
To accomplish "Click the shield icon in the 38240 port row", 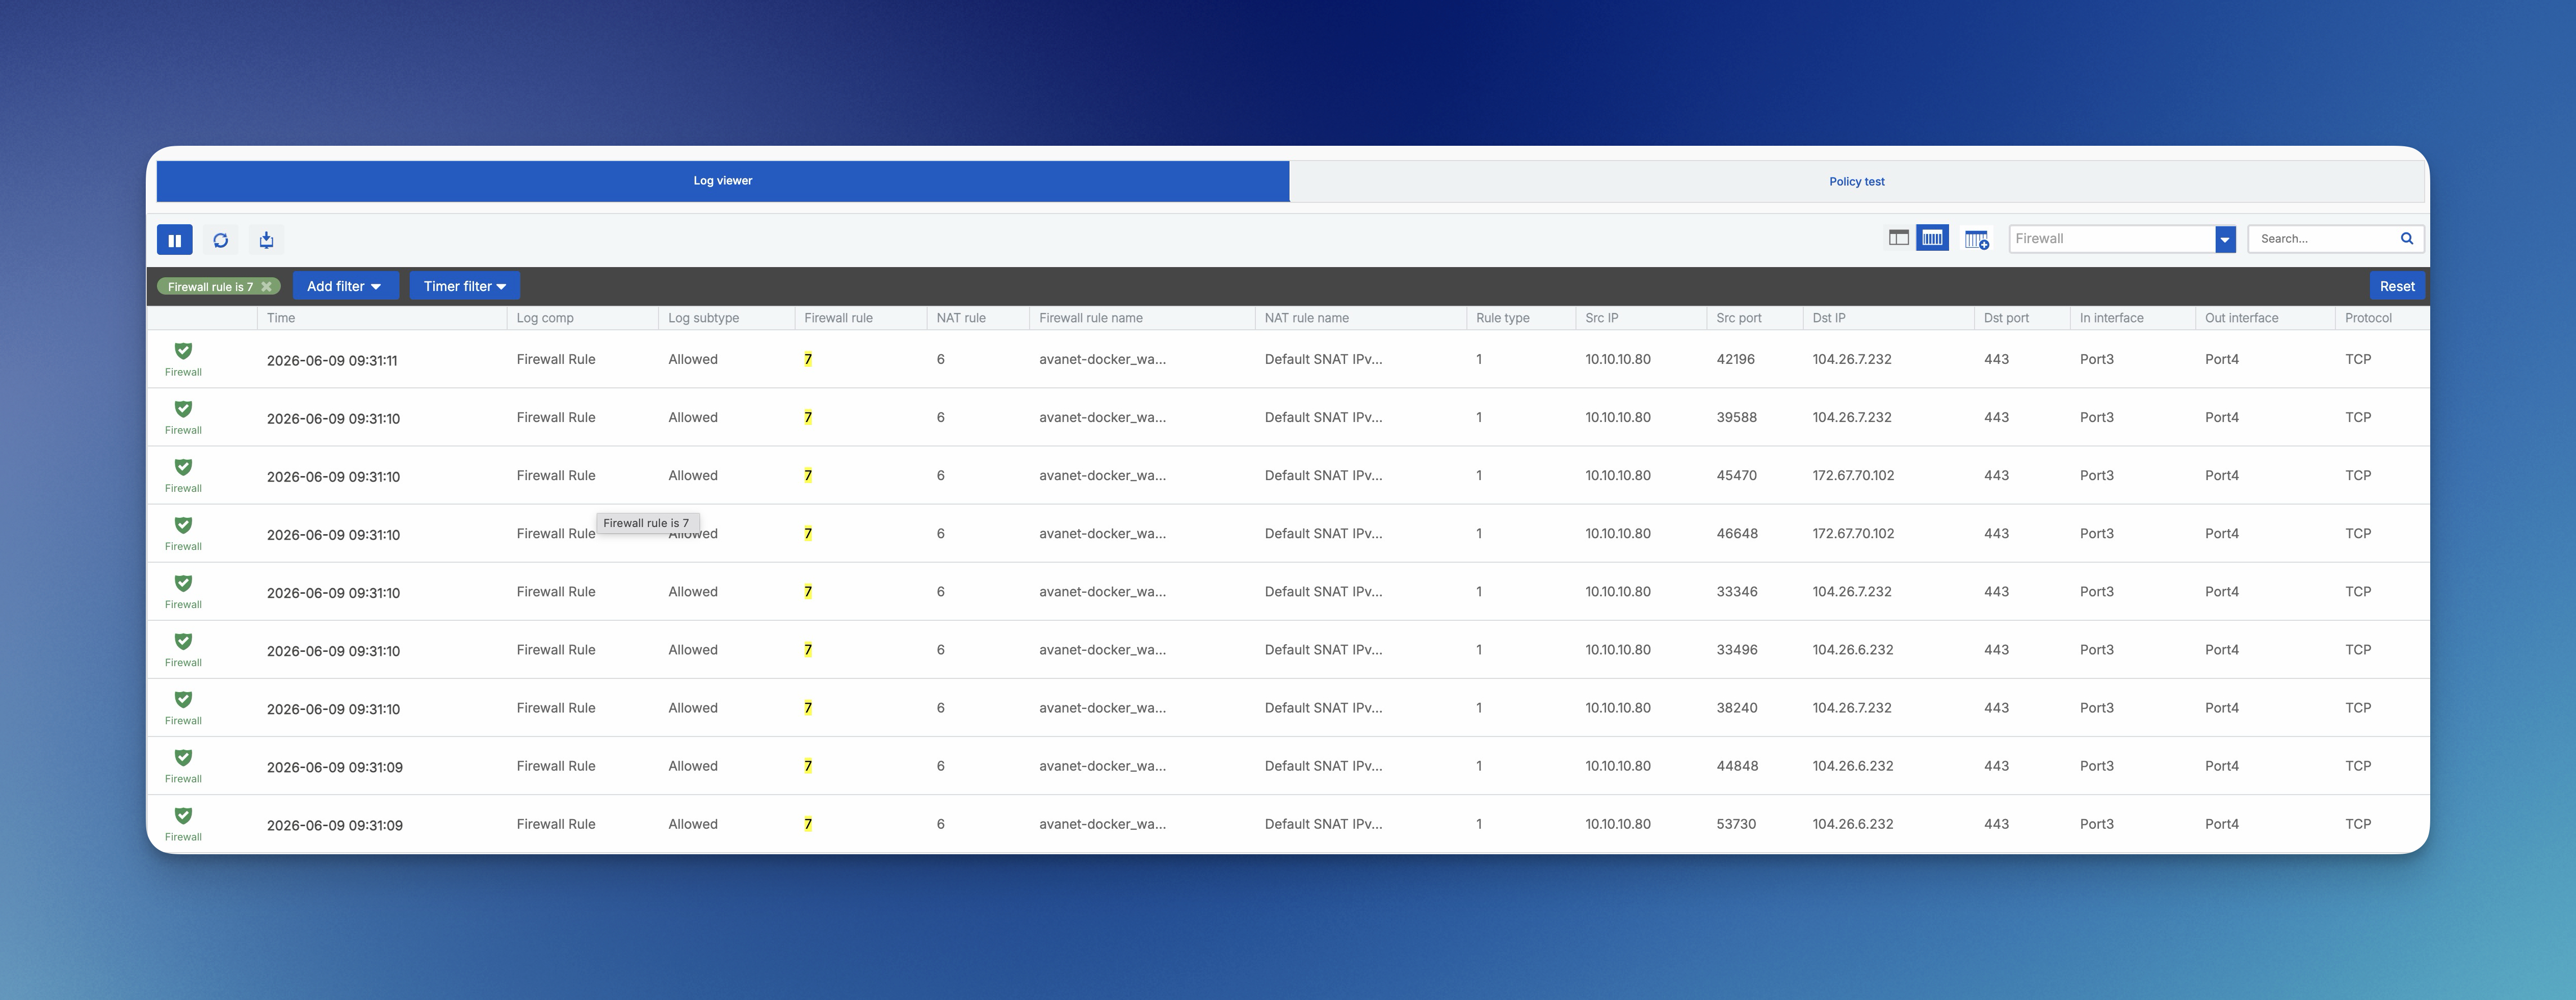I will point(183,699).
